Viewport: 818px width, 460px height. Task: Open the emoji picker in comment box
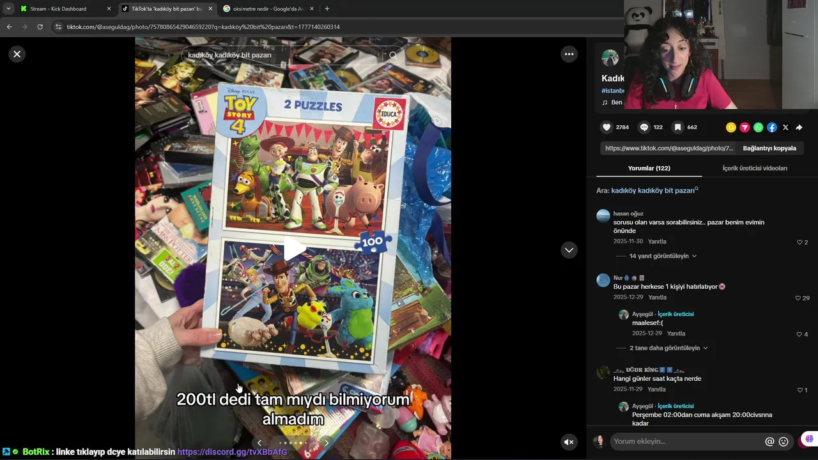(x=783, y=441)
